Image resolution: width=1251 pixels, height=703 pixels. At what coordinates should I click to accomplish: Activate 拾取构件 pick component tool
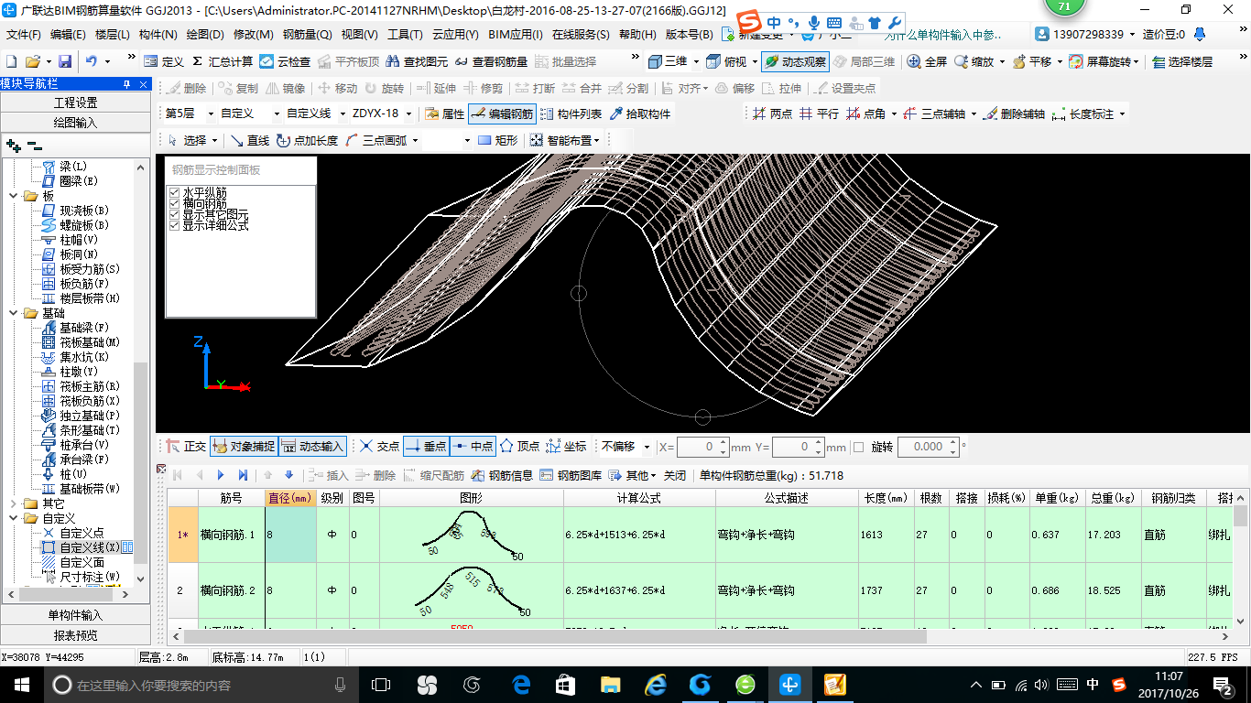(639, 114)
